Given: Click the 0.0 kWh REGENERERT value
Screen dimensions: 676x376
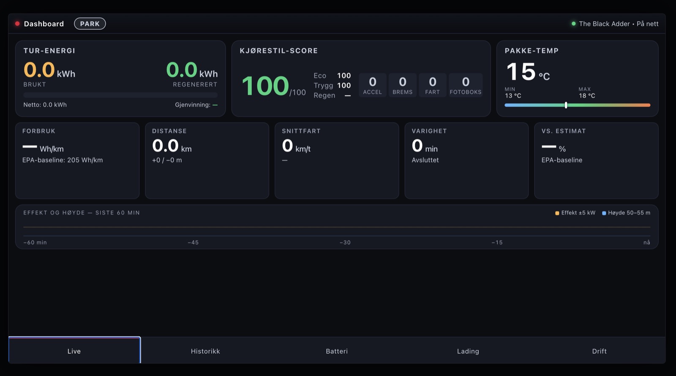Looking at the screenshot, I should tap(192, 70).
